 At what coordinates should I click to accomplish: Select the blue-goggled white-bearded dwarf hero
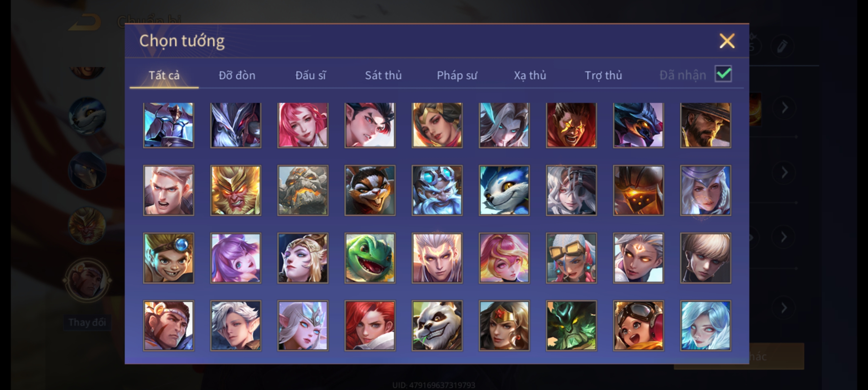point(437,190)
